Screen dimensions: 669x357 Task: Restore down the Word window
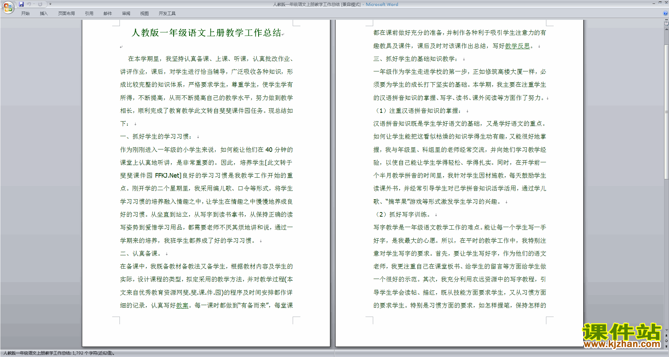660,3
